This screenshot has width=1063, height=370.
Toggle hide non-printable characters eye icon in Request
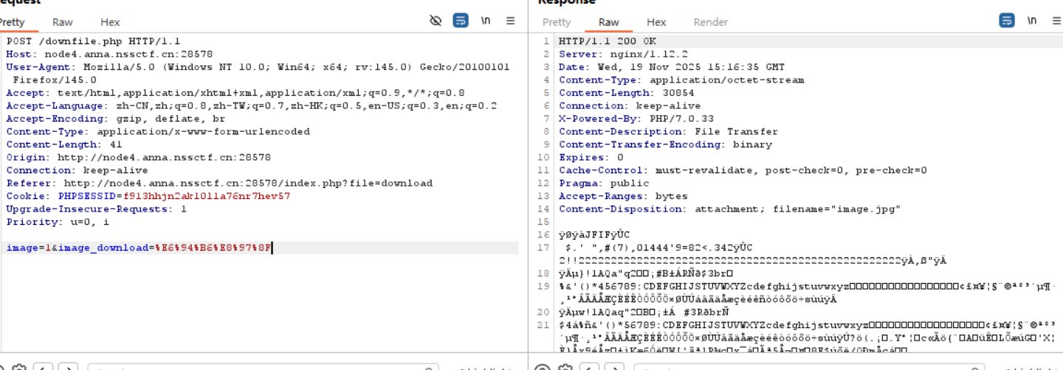[x=436, y=21]
